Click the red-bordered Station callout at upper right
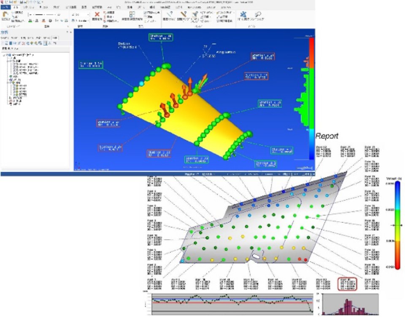The image size is (405, 317). pyautogui.click(x=263, y=57)
